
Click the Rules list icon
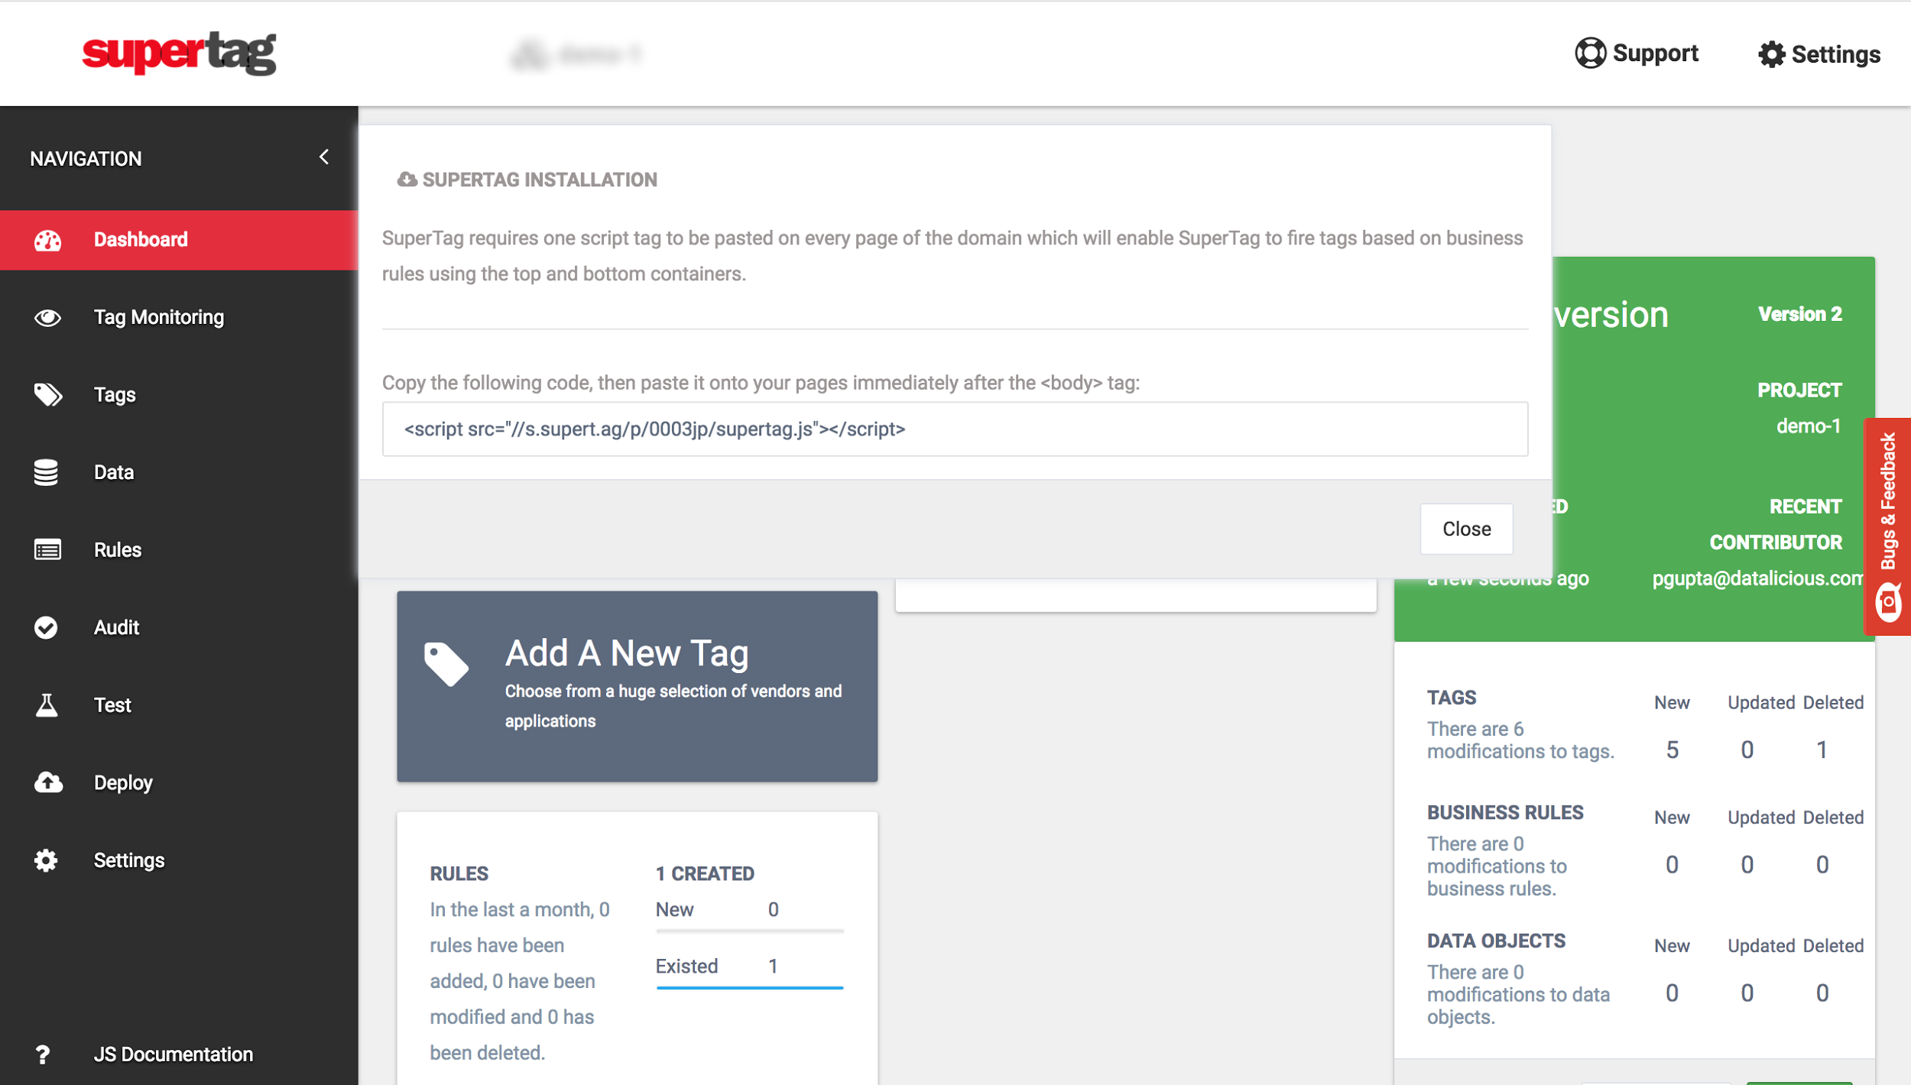click(x=47, y=550)
